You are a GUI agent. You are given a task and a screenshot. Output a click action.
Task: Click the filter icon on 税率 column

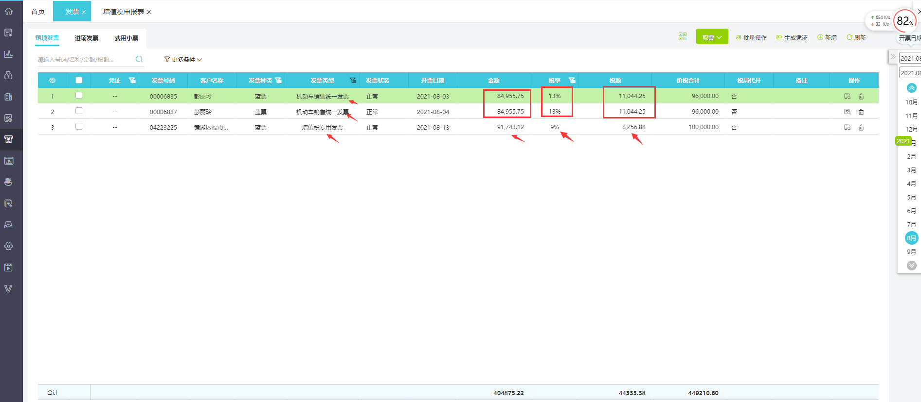pos(572,81)
